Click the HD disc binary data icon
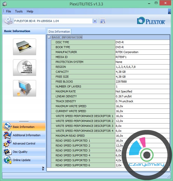Viewport: 173px width, 181px height. [x=24, y=68]
